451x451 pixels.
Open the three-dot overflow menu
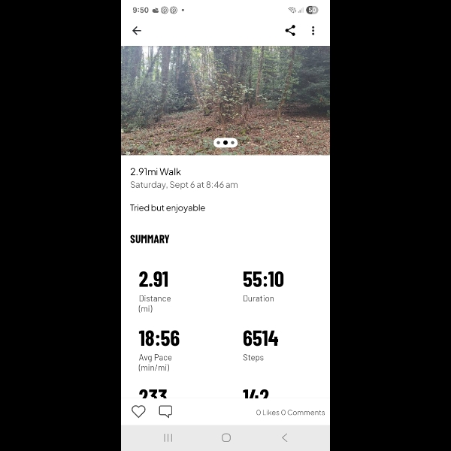313,31
